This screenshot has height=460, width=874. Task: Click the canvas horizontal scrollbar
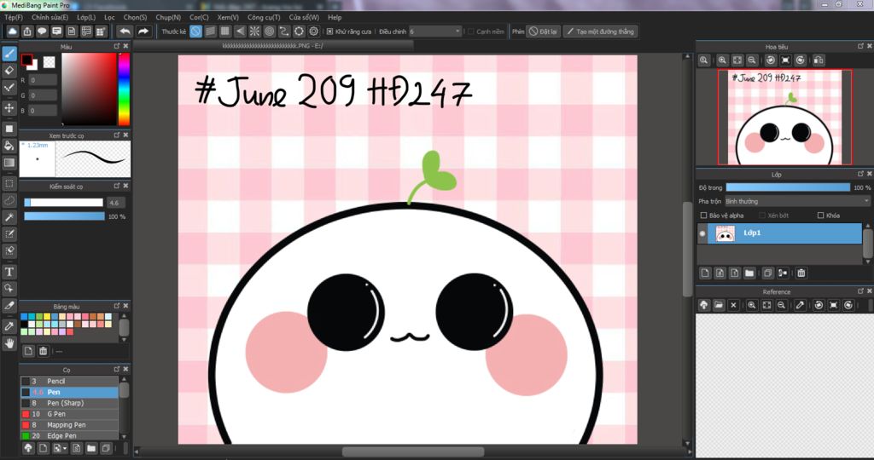coord(412,451)
